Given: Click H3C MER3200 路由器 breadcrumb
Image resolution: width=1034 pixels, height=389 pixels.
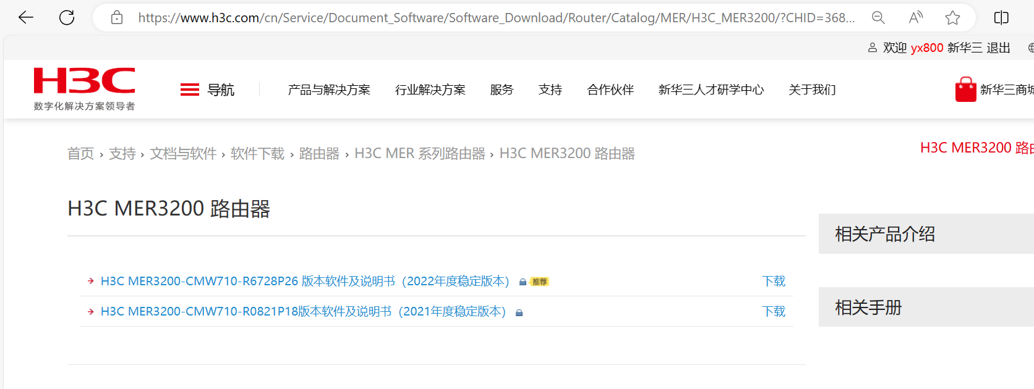Looking at the screenshot, I should [x=567, y=153].
